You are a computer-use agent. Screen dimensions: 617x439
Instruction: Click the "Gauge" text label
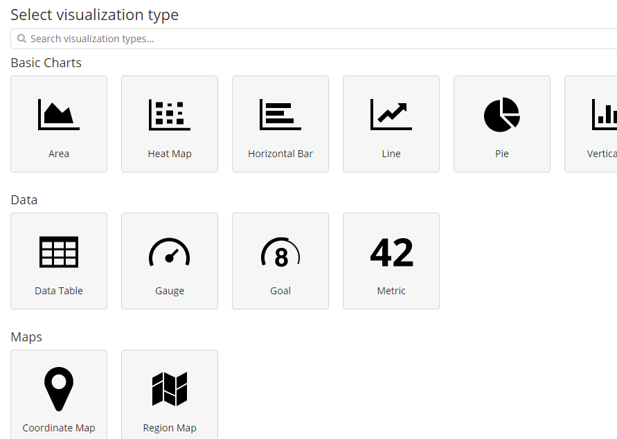tap(170, 291)
